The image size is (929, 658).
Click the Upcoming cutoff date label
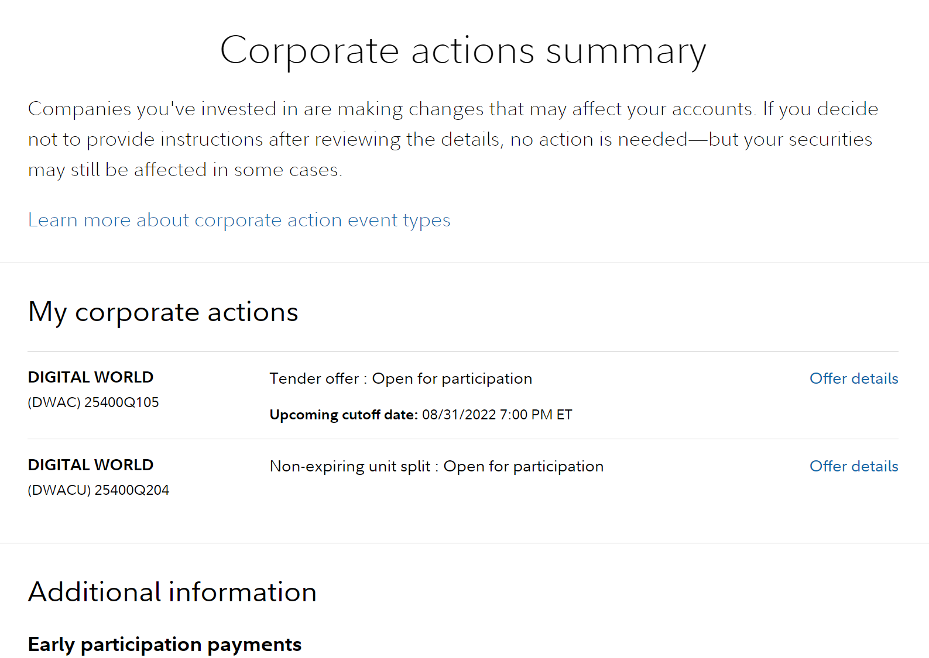[344, 415]
